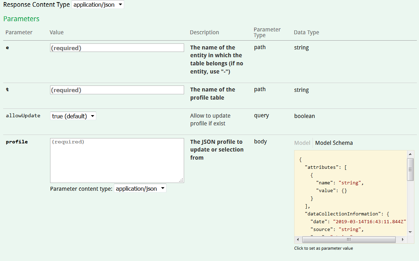The height and width of the screenshot is (261, 419).
Task: Click the 'e' entity name input field
Action: point(117,48)
